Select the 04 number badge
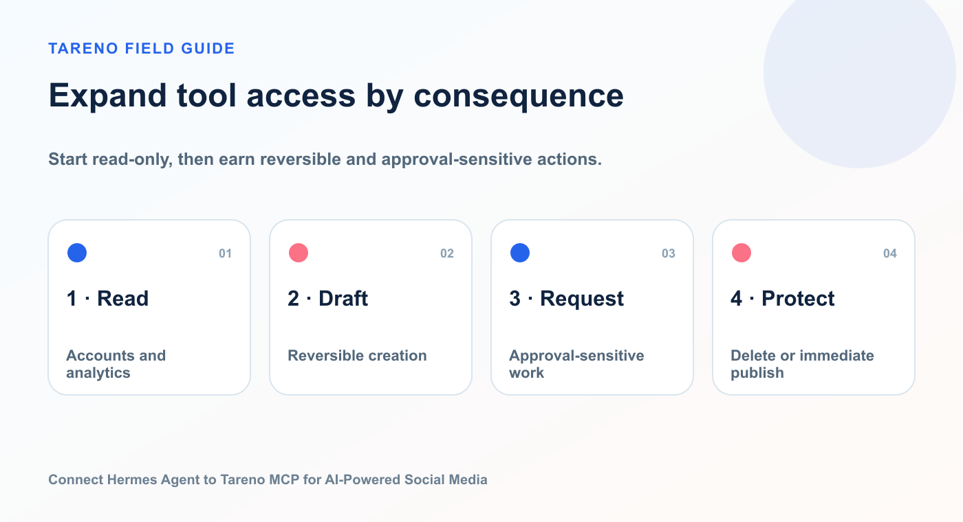Image resolution: width=963 pixels, height=522 pixels. click(890, 253)
